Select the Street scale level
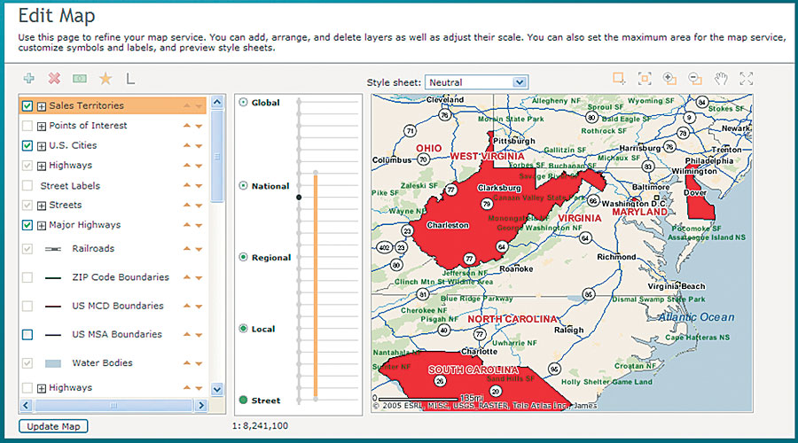798x443 pixels. (x=243, y=400)
